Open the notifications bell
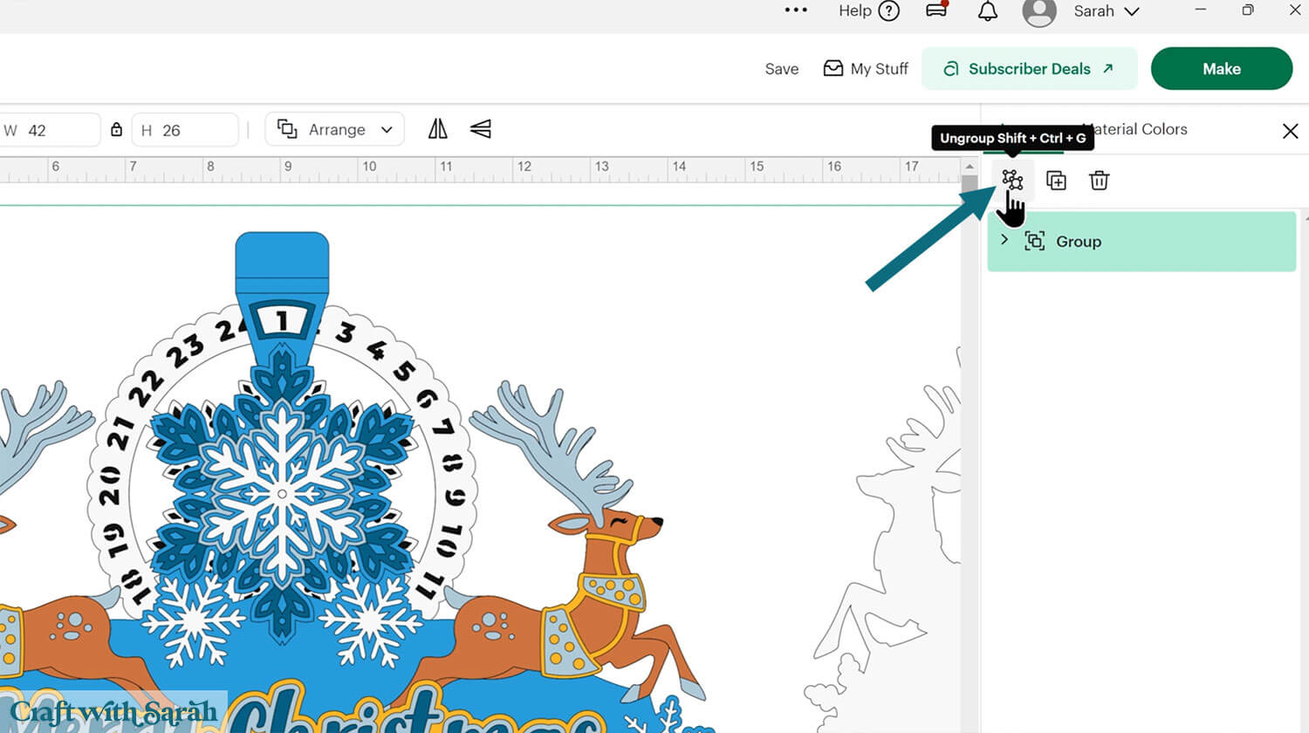This screenshot has width=1309, height=733. click(987, 11)
